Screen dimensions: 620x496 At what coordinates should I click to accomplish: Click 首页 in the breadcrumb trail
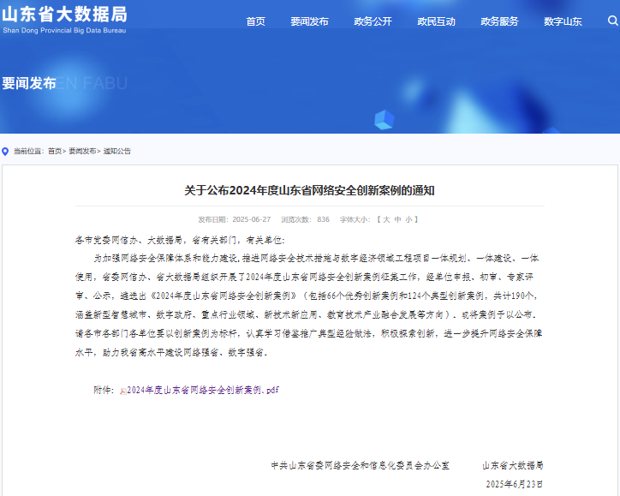(55, 151)
